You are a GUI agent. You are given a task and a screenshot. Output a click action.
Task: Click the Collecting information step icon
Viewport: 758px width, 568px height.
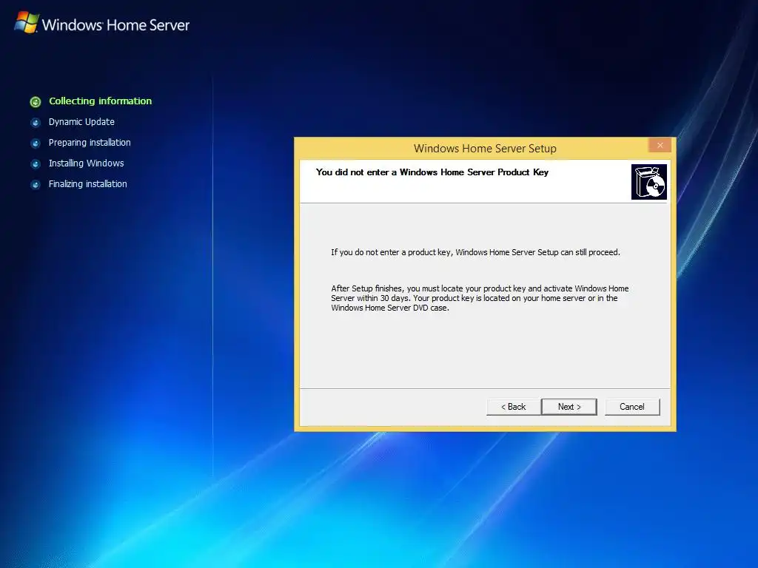click(x=36, y=101)
